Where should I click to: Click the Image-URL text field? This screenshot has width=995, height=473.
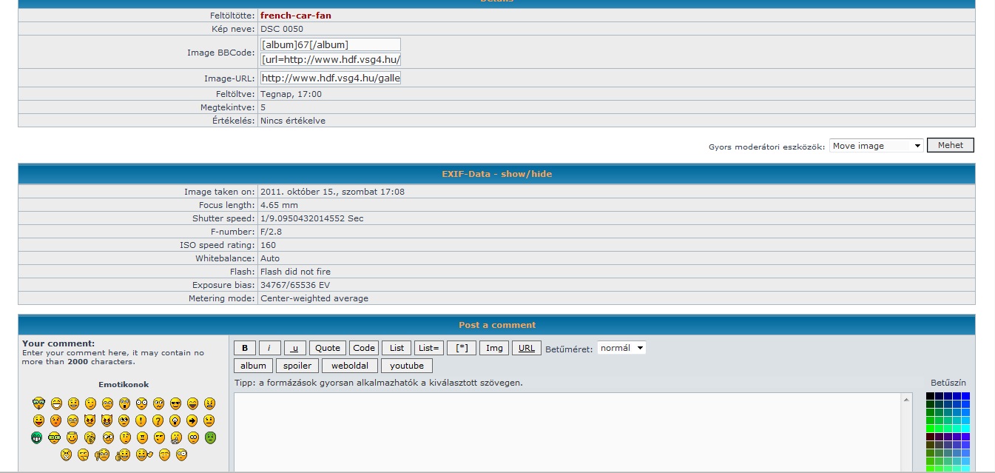pos(330,78)
